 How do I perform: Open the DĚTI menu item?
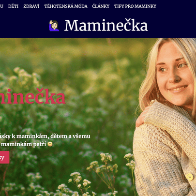point(13,6)
